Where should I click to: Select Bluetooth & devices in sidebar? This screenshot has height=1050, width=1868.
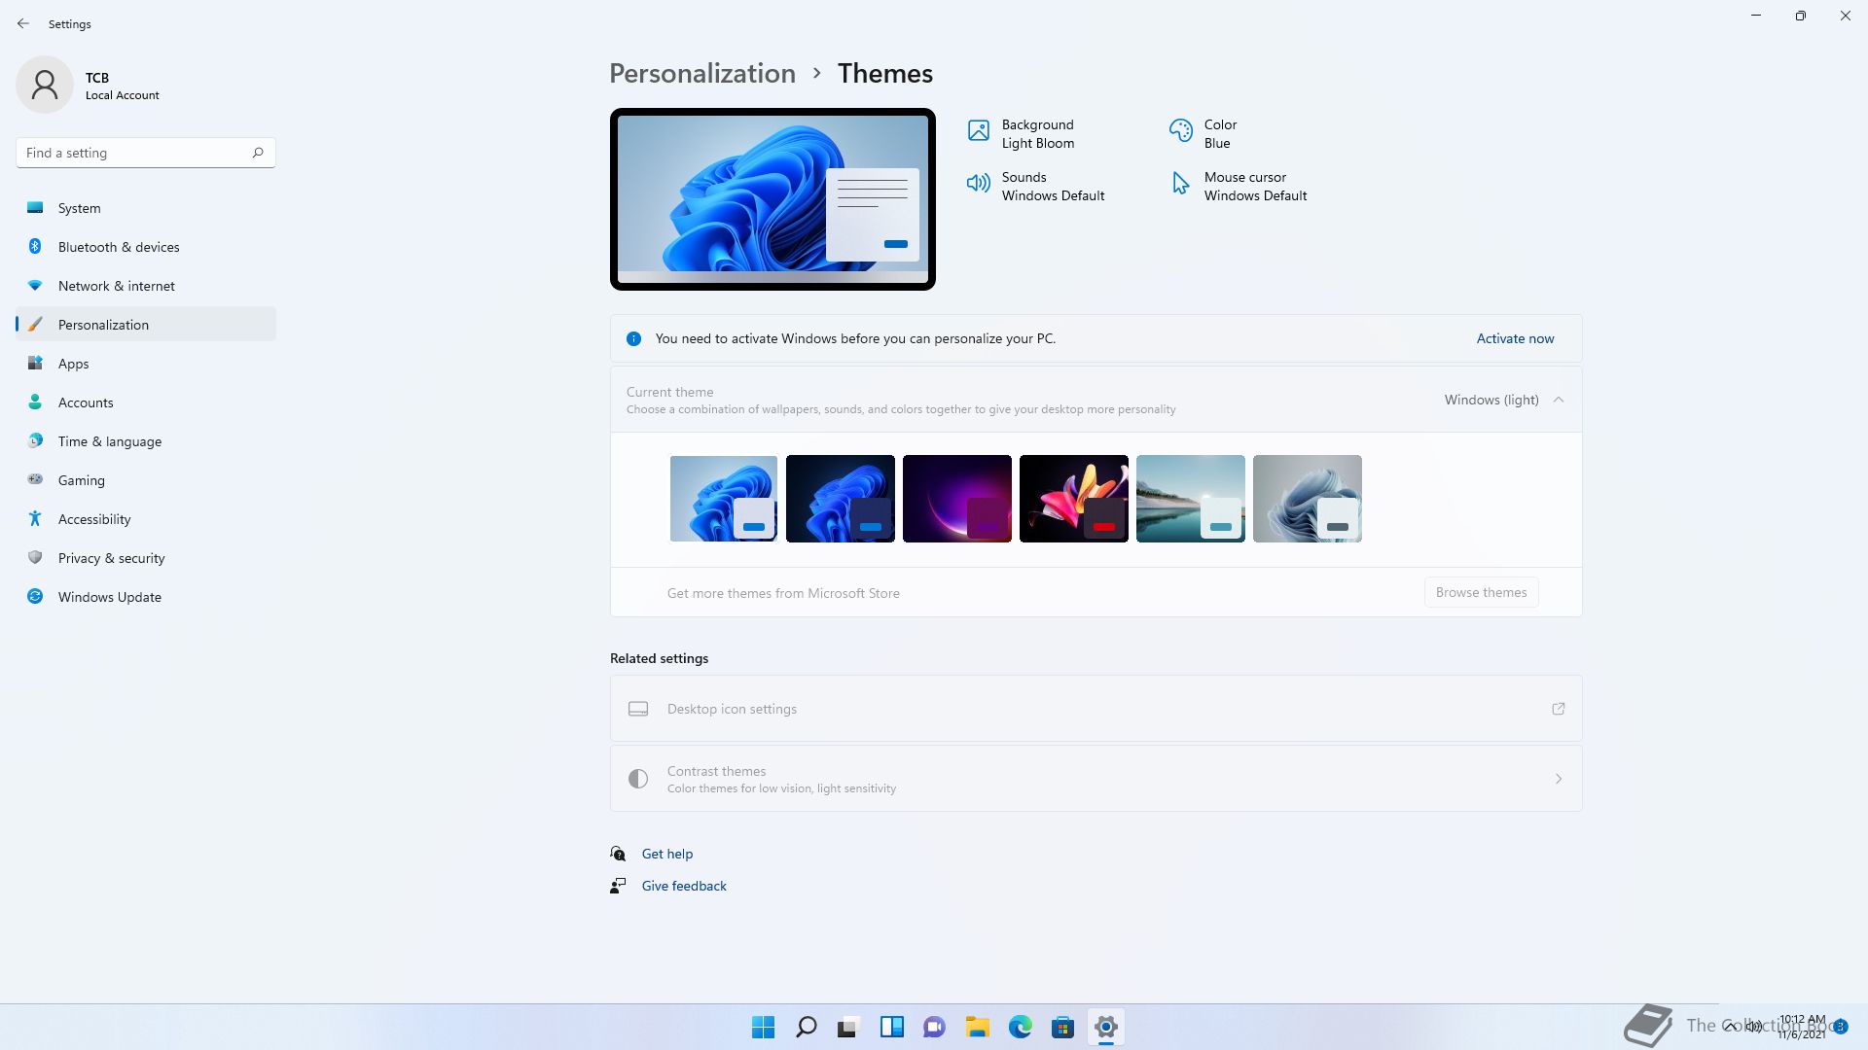pyautogui.click(x=118, y=247)
